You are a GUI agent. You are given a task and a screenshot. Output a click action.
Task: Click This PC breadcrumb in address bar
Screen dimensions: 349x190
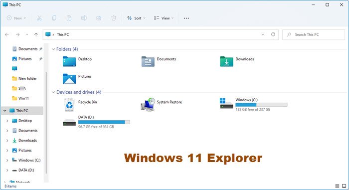coord(63,34)
